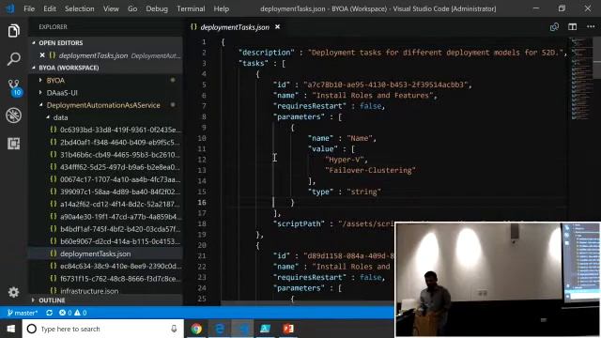
Task: Open problems panel via errors count
Action: pyautogui.click(x=65, y=313)
